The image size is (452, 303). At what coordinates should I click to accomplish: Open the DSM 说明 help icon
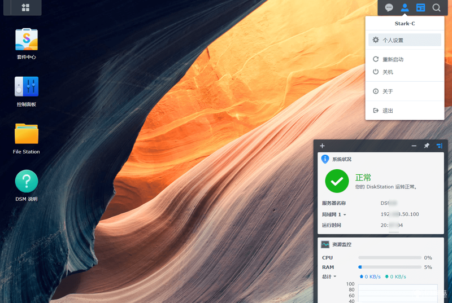[x=26, y=181]
